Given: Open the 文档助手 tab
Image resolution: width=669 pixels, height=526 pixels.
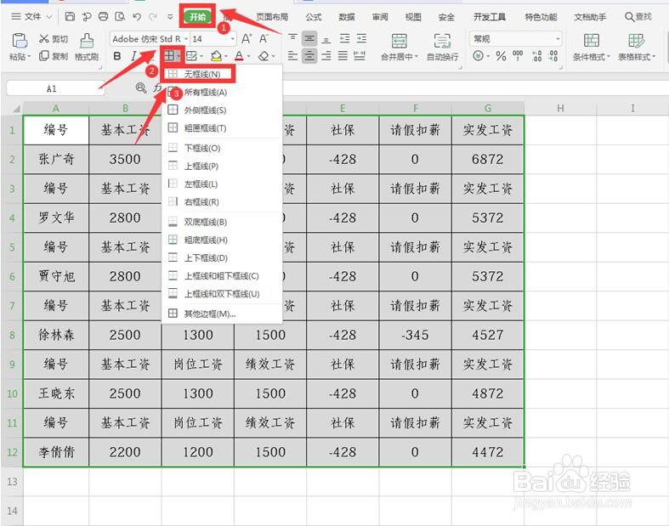Looking at the screenshot, I should pos(590,17).
